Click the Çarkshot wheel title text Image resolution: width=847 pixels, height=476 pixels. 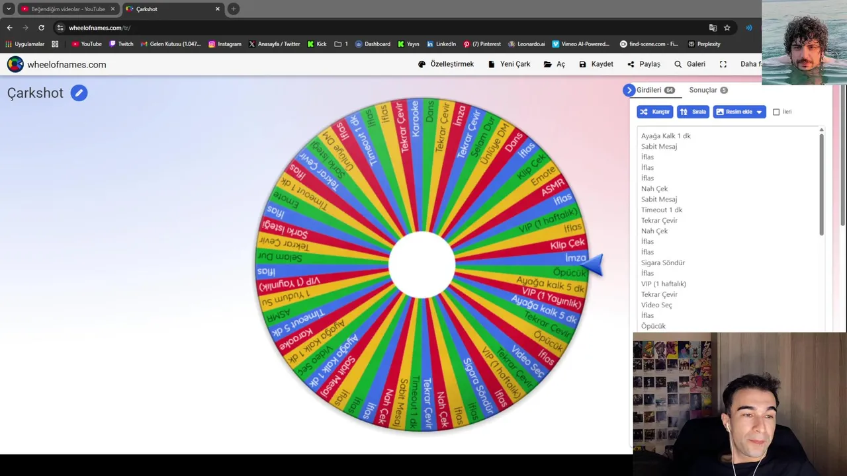coord(35,93)
